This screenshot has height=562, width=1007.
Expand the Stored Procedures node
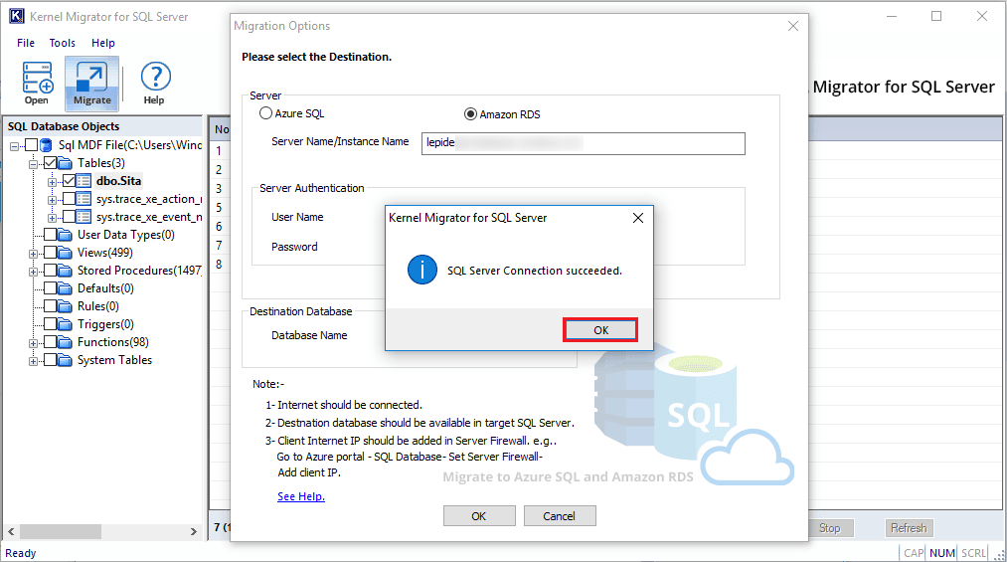click(33, 272)
